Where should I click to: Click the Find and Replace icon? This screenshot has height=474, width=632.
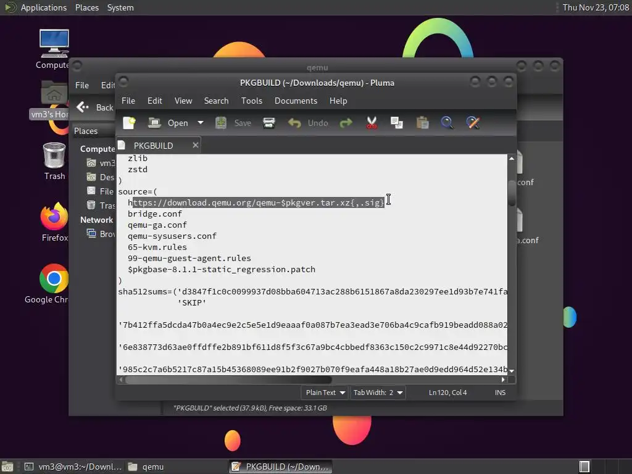473,123
